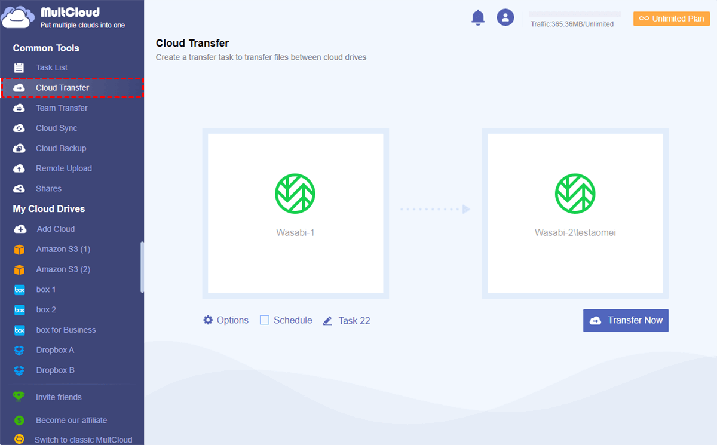
Task: Click Add Cloud link
Action: point(56,229)
